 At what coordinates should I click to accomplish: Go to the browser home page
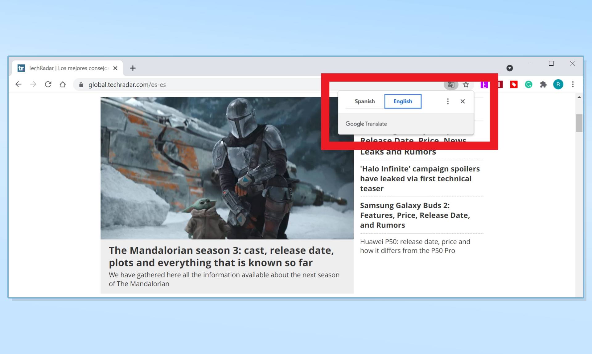pos(63,84)
